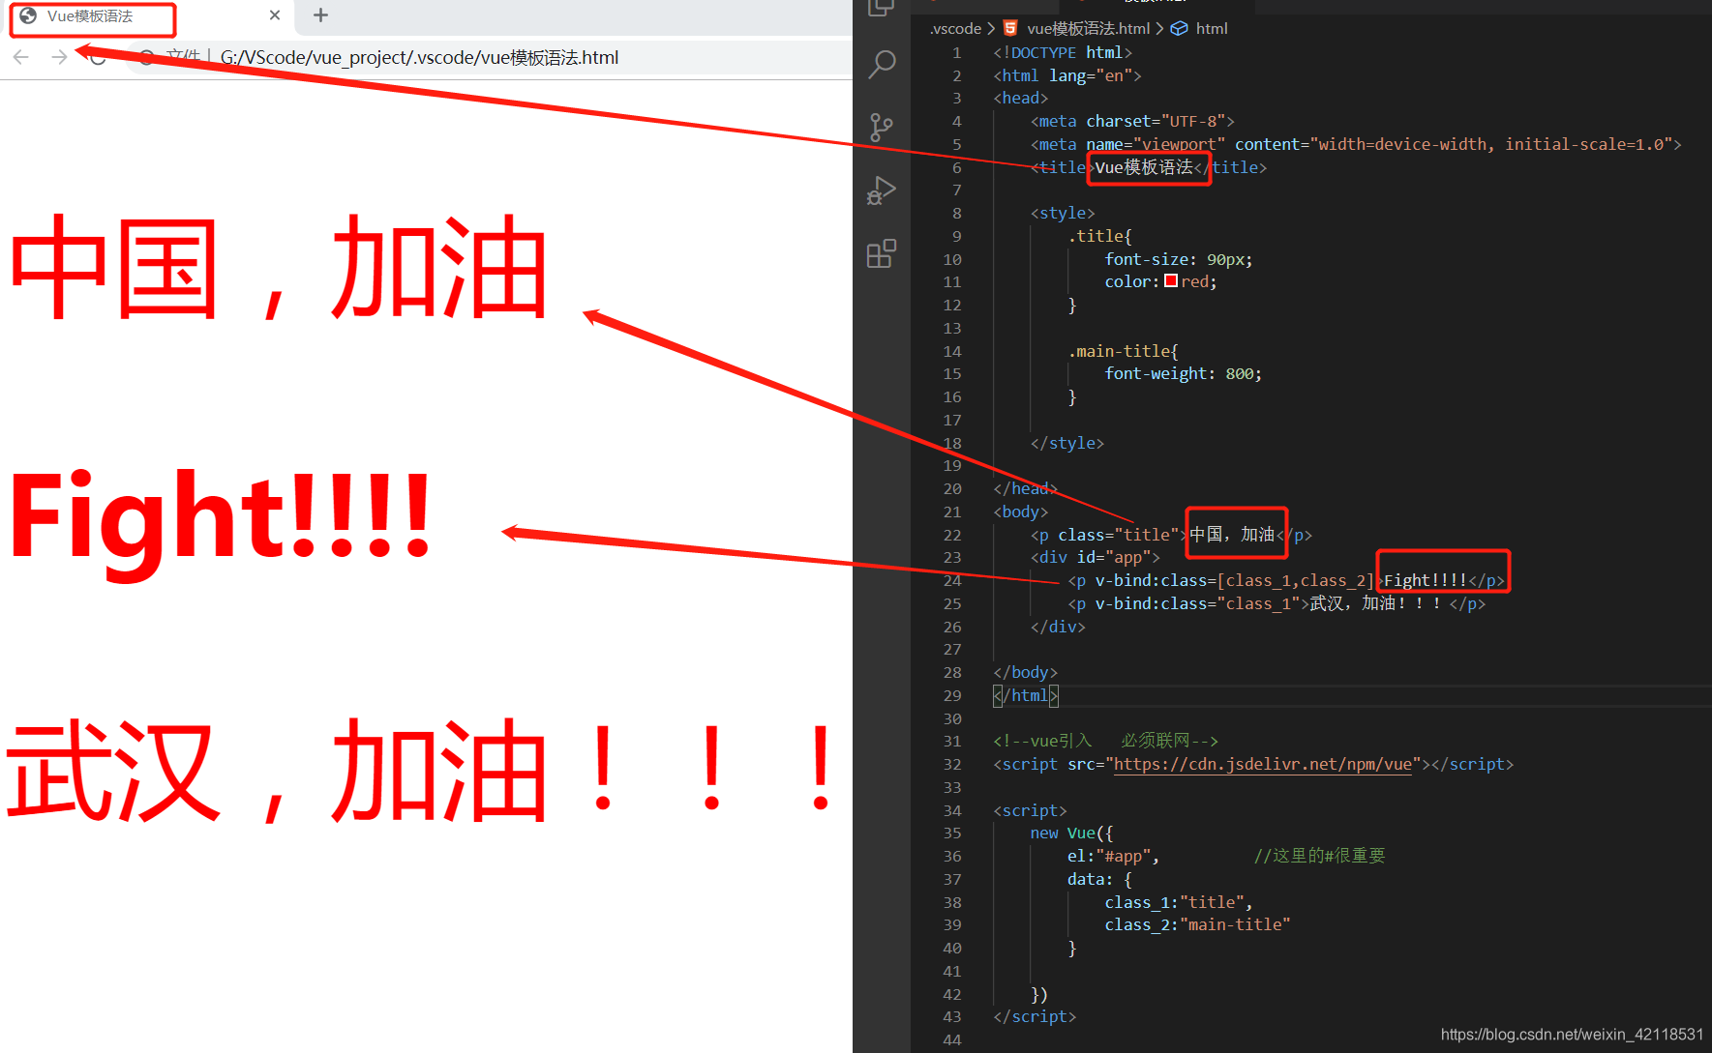The image size is (1712, 1053).
Task: Click the <!DOCTYPE html> first line
Action: (1062, 53)
